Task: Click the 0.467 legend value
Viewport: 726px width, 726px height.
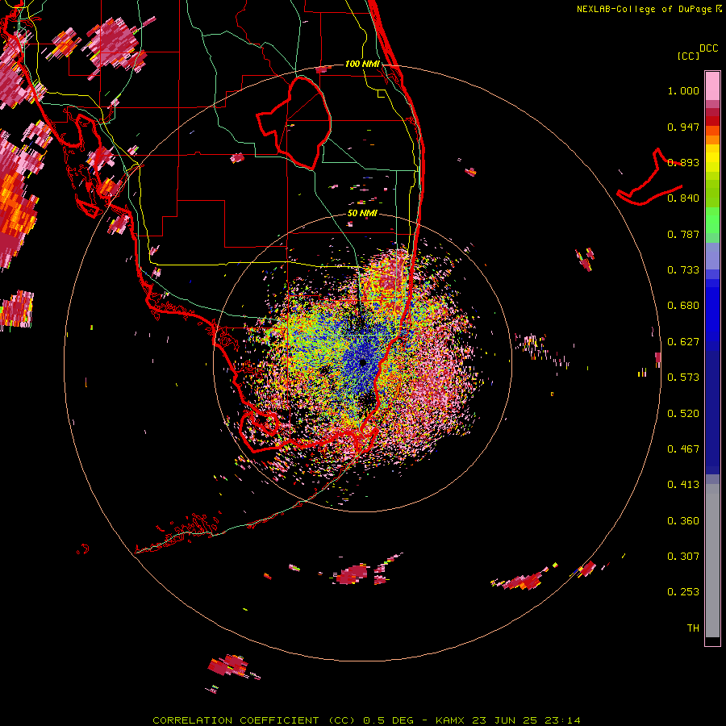Action: point(683,449)
